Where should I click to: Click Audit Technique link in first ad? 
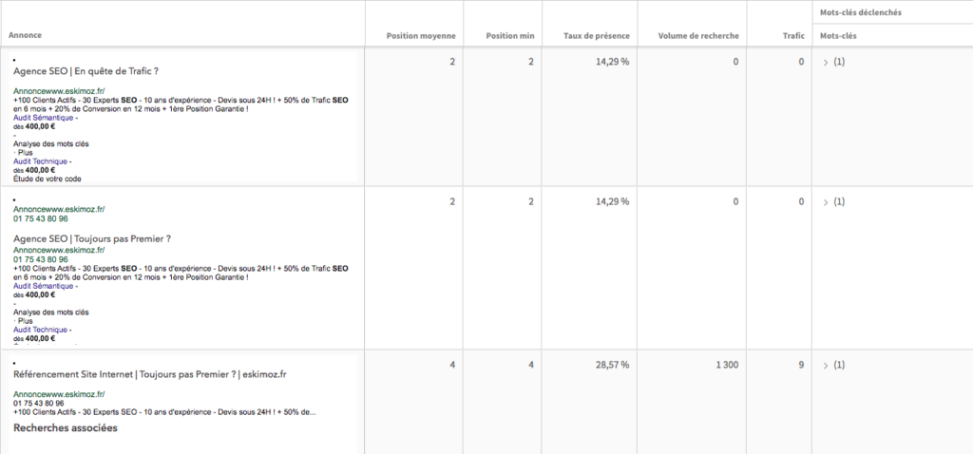tap(42, 161)
